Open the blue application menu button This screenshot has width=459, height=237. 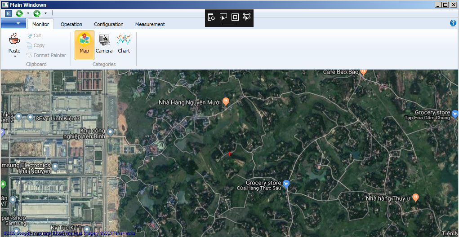coord(13,23)
